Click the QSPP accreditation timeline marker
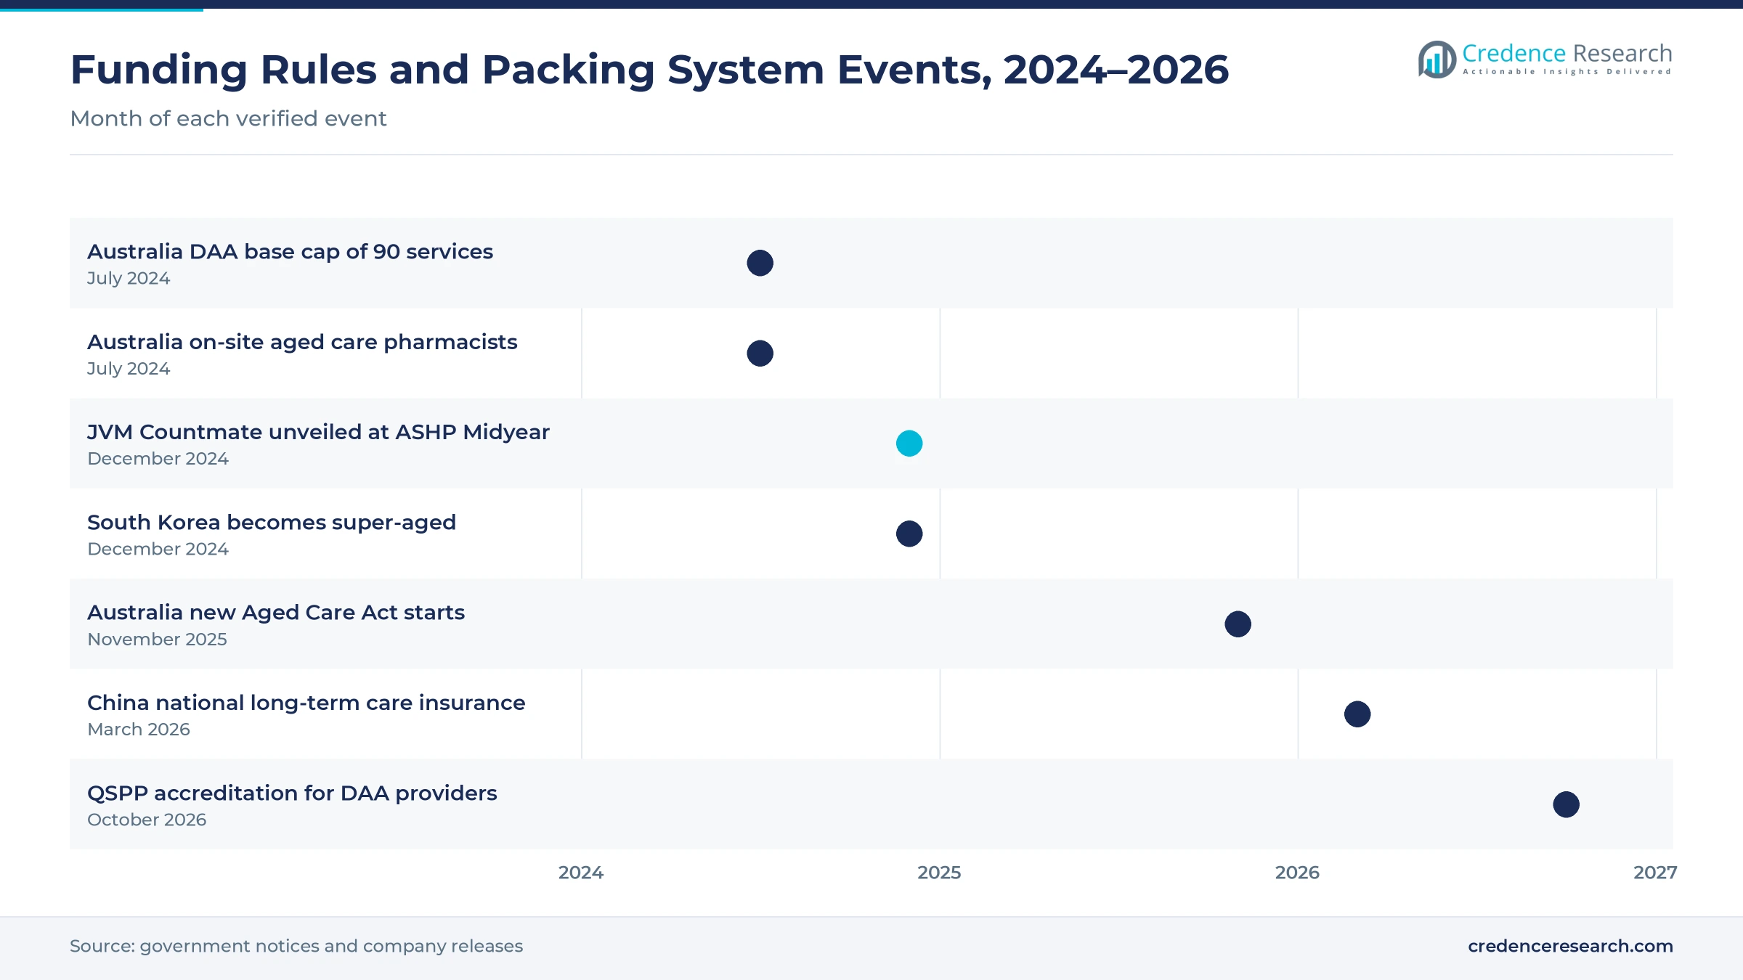The height and width of the screenshot is (980, 1743). (1566, 804)
